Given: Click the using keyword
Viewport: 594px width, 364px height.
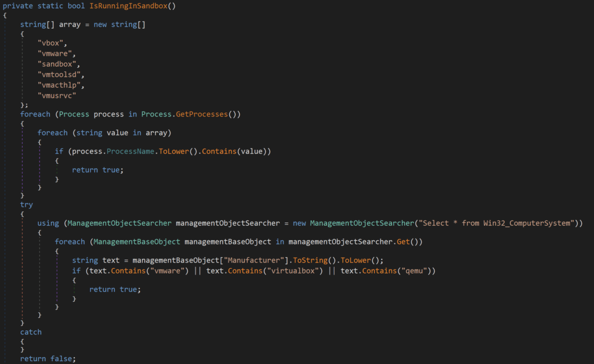Looking at the screenshot, I should pyautogui.click(x=49, y=224).
